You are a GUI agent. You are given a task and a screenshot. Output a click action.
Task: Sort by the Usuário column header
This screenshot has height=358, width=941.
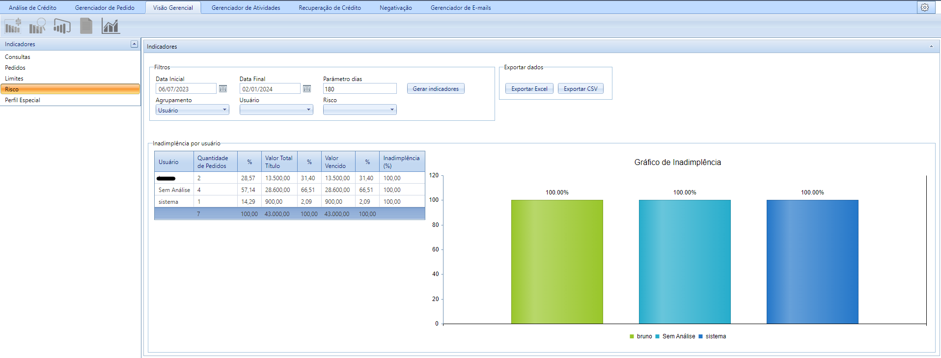pyautogui.click(x=174, y=162)
